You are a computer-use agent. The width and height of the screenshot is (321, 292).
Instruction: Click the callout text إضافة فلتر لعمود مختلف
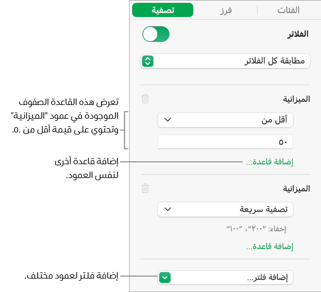coord(72,276)
